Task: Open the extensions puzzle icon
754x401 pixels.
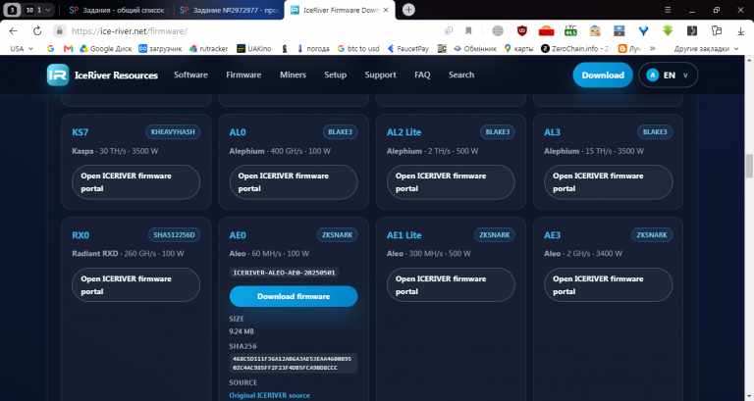Action: coord(717,30)
